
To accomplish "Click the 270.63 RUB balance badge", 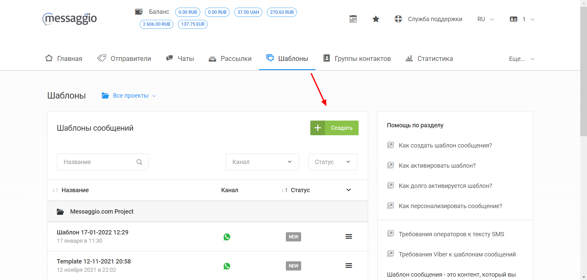I will click(x=282, y=12).
